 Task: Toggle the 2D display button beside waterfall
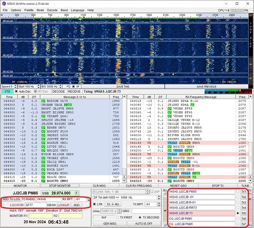pyautogui.click(x=250, y=16)
